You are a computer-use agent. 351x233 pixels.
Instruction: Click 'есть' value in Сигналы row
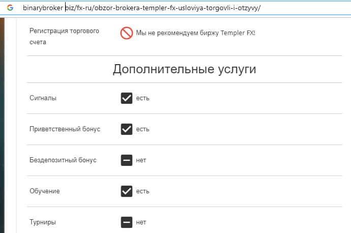pyautogui.click(x=142, y=98)
